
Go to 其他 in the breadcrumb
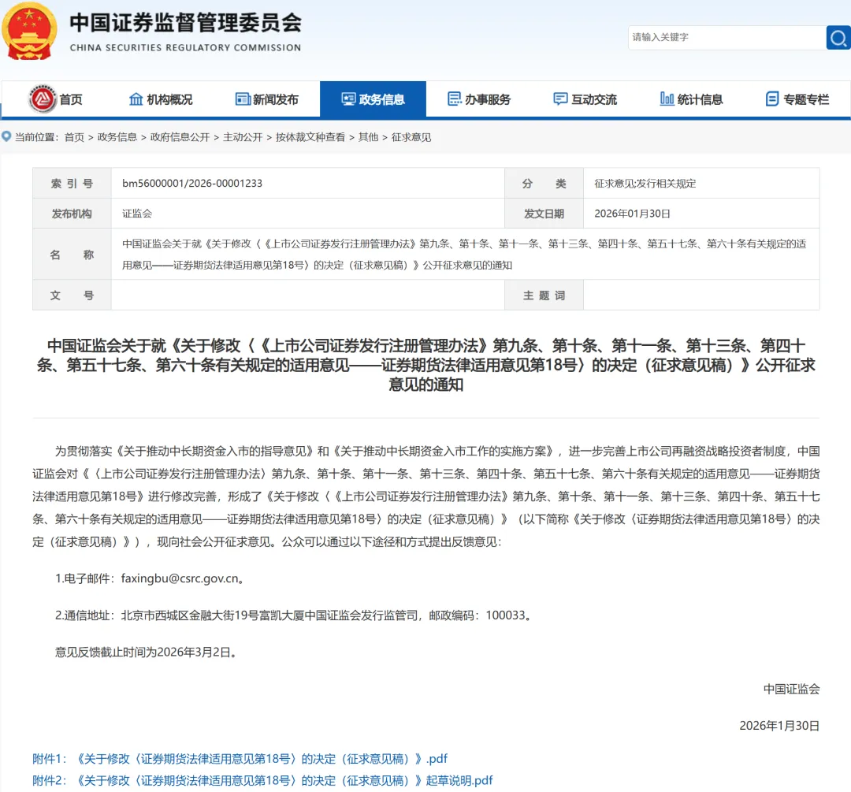(368, 137)
